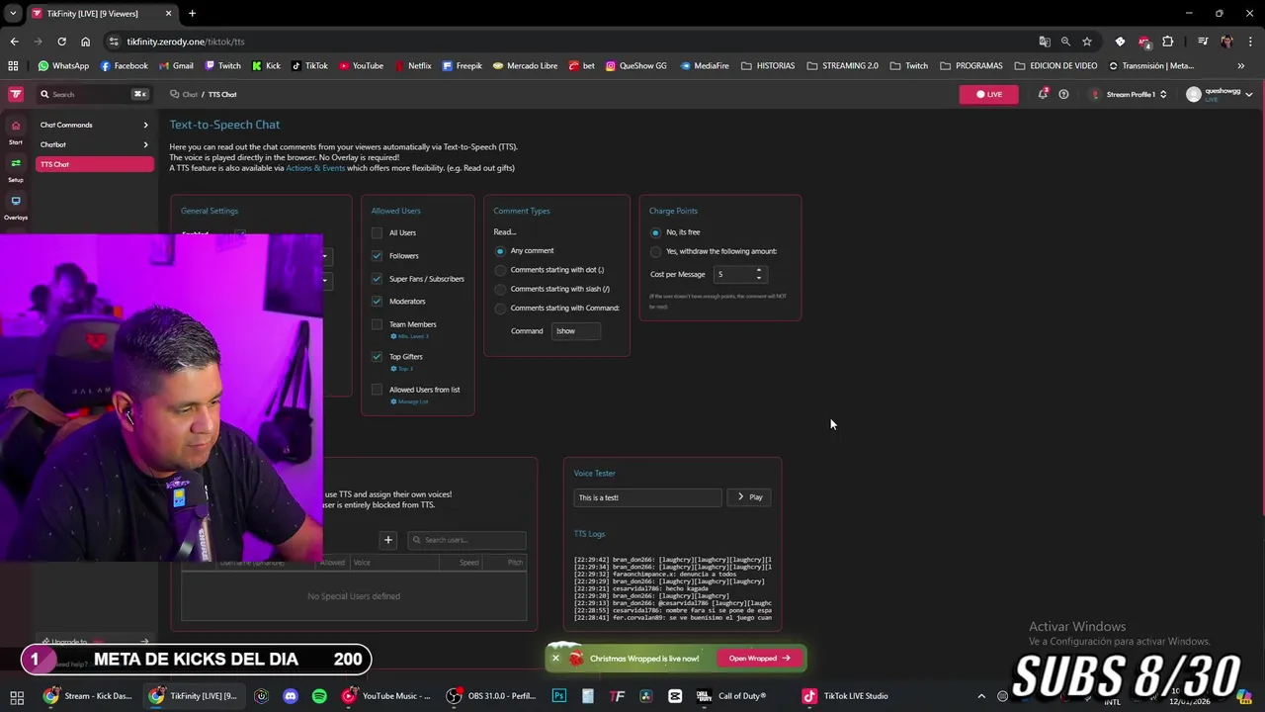Click the Manage List link
Screen dimensions: 1265x712
410,401
